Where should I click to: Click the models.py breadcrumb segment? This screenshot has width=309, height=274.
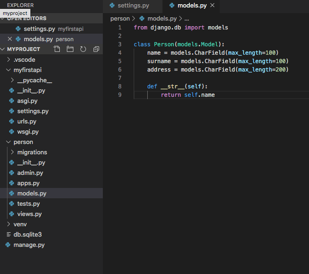pyautogui.click(x=162, y=19)
